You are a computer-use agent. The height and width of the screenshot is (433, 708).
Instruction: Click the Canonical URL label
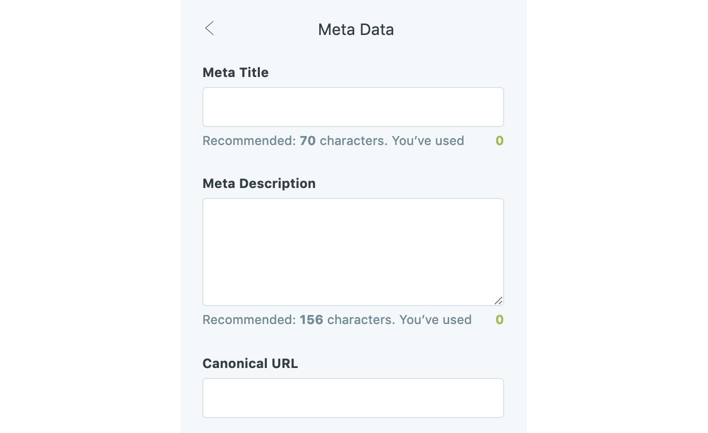[x=250, y=363]
